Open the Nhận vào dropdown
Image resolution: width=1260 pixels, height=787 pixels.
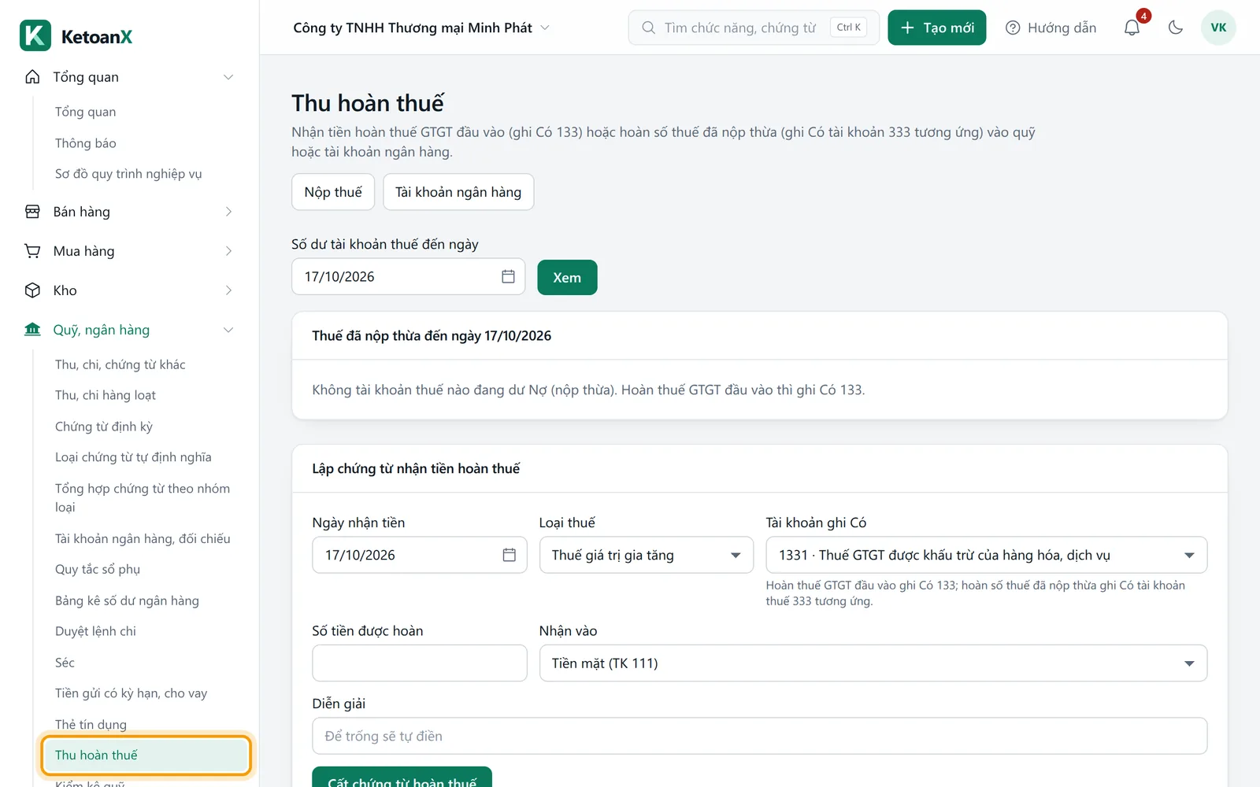pyautogui.click(x=873, y=663)
